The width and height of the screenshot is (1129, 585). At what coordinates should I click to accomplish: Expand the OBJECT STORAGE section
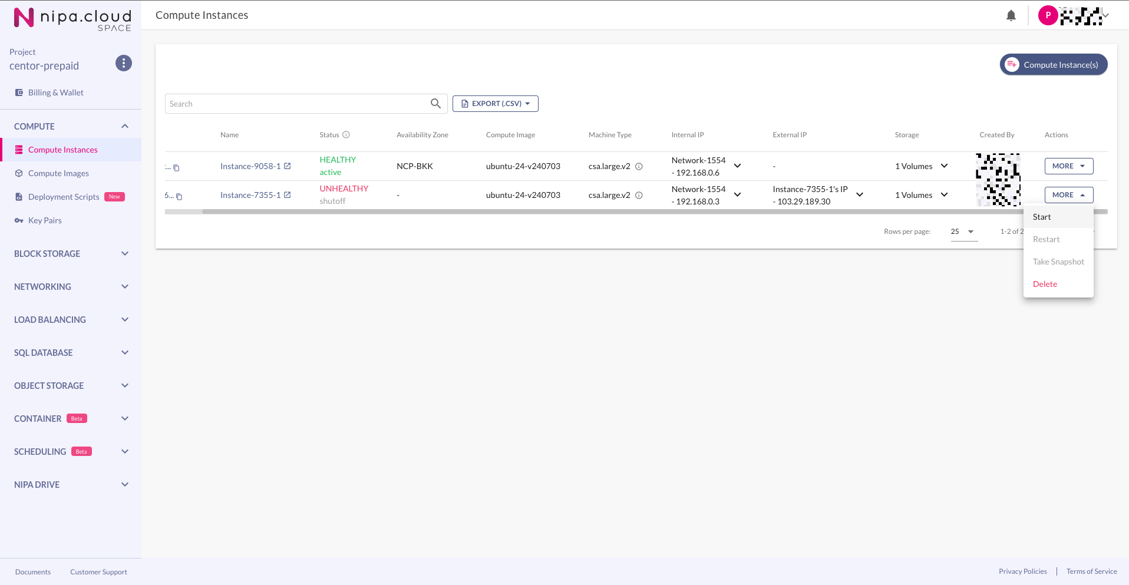click(125, 385)
